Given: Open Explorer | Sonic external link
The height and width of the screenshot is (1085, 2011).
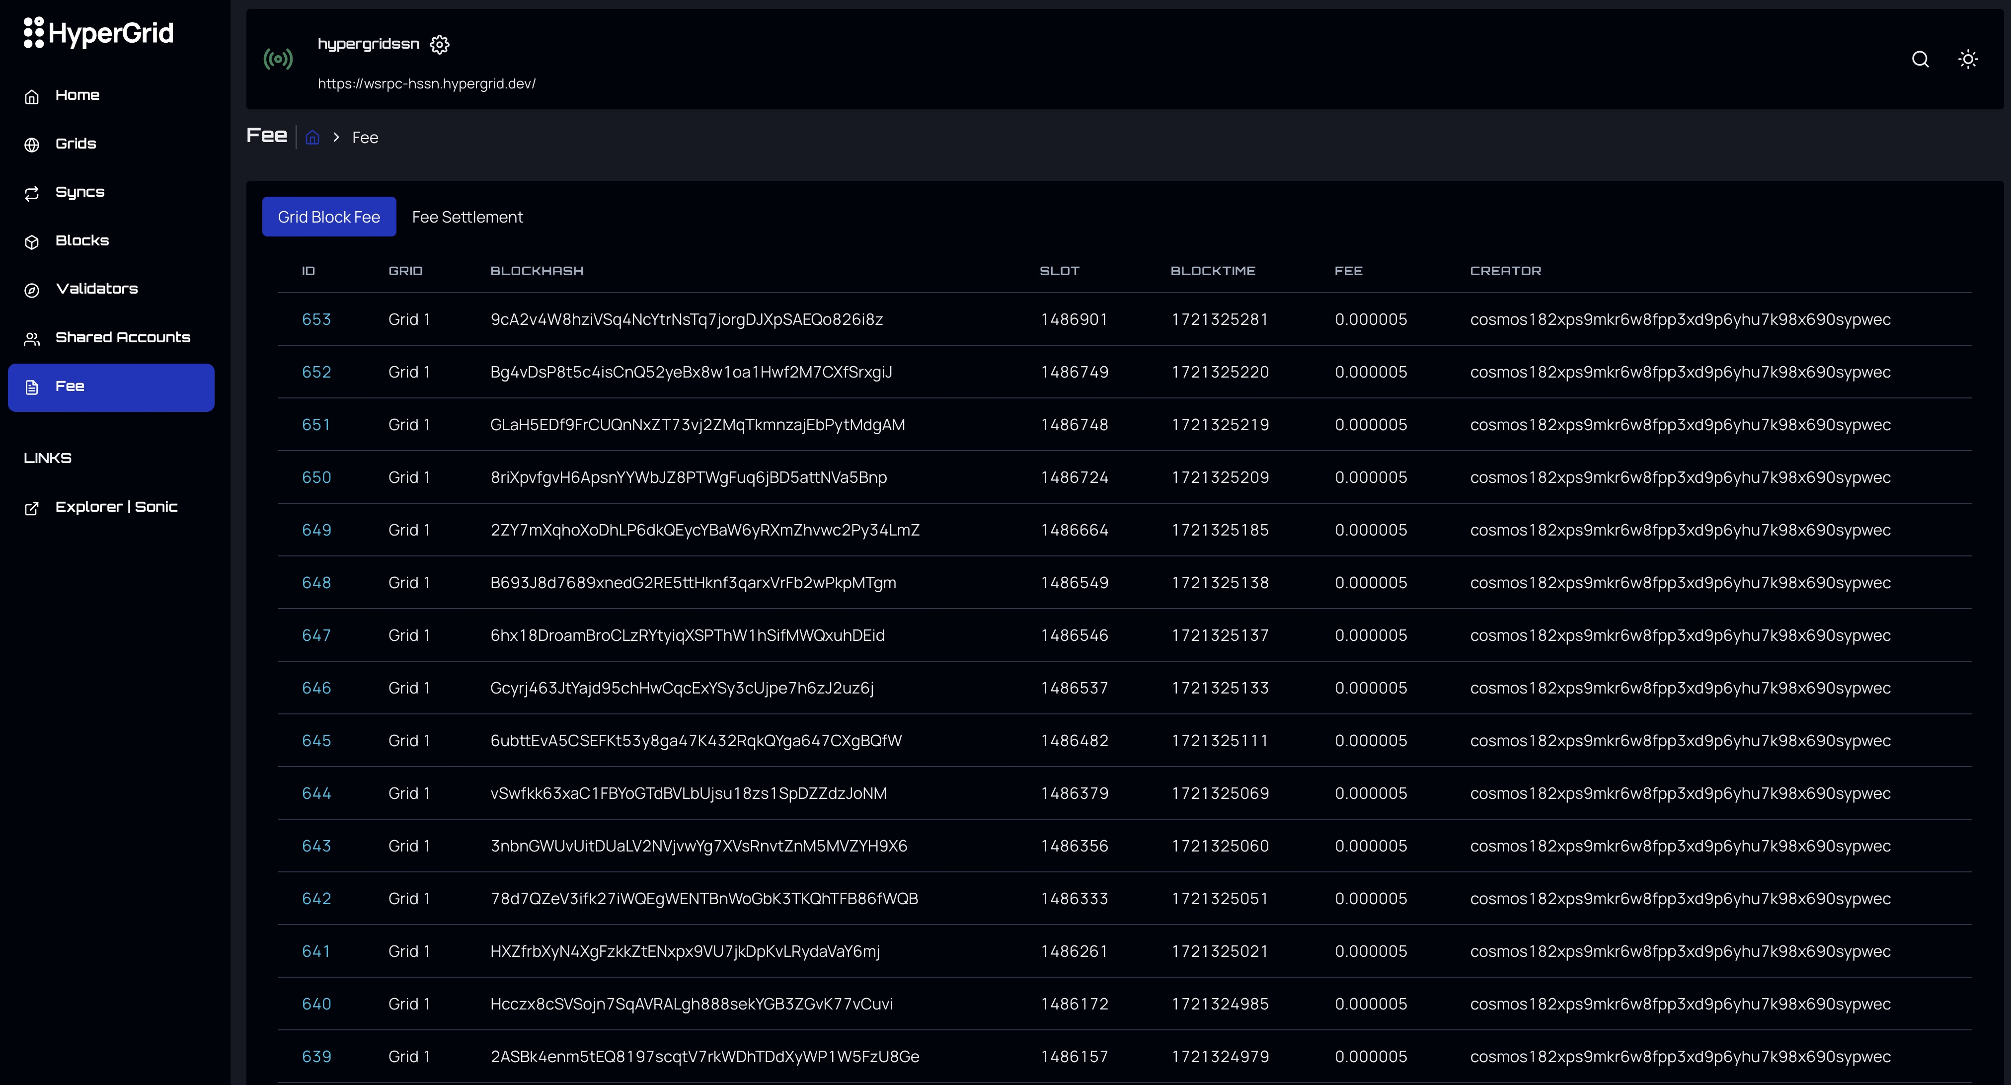Looking at the screenshot, I should point(116,507).
